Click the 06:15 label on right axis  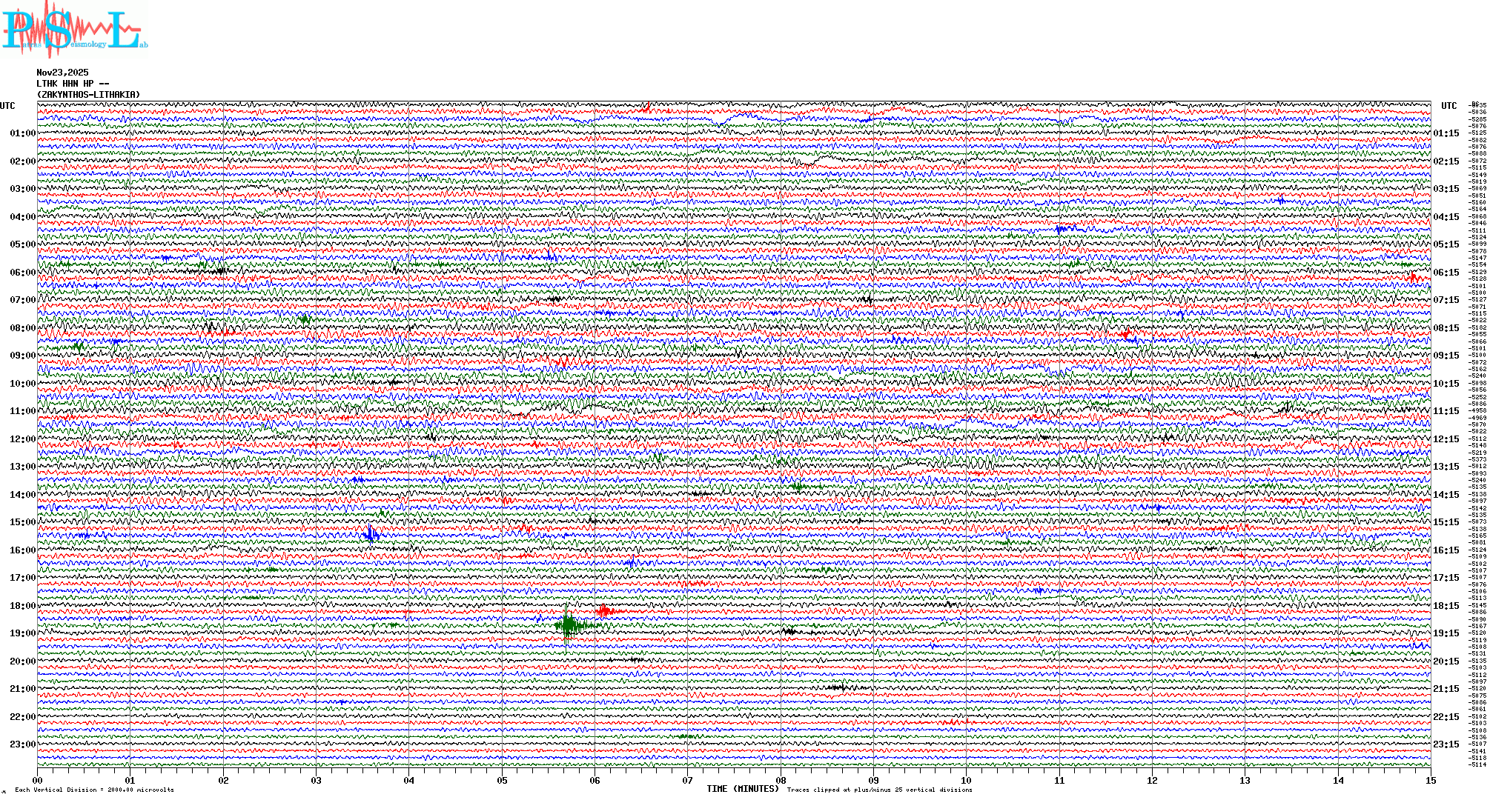click(1446, 273)
